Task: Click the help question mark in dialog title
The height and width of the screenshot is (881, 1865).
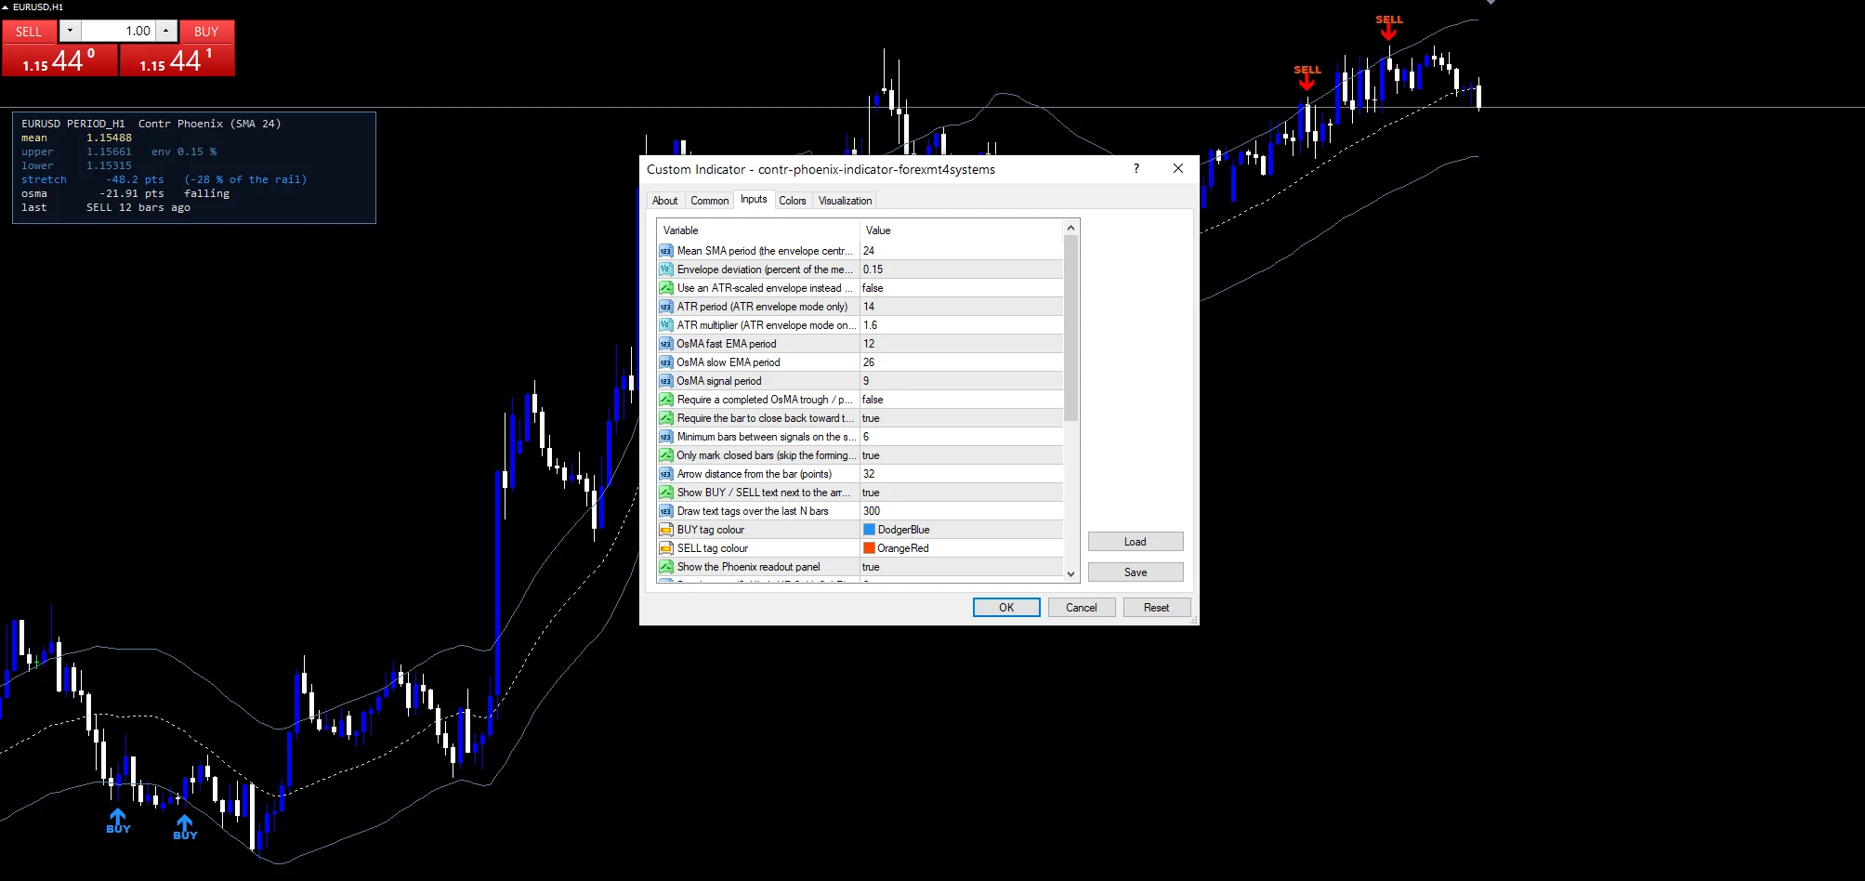Action: coord(1136,168)
